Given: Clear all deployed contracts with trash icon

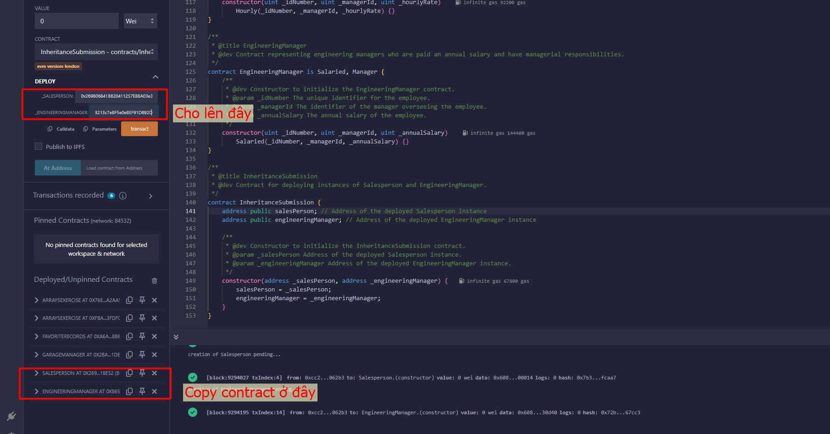Looking at the screenshot, I should [155, 280].
